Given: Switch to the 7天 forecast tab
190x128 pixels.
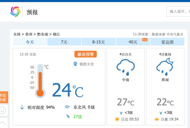Looking at the screenshot, I should (64, 42).
